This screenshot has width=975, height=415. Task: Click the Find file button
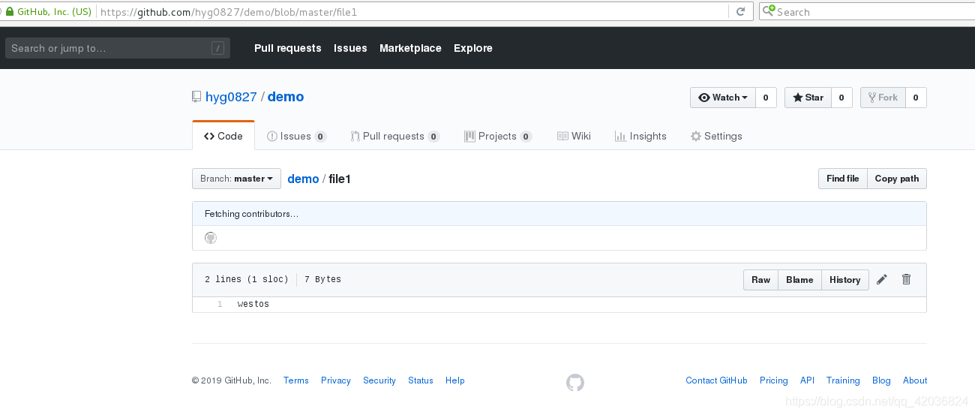click(843, 179)
